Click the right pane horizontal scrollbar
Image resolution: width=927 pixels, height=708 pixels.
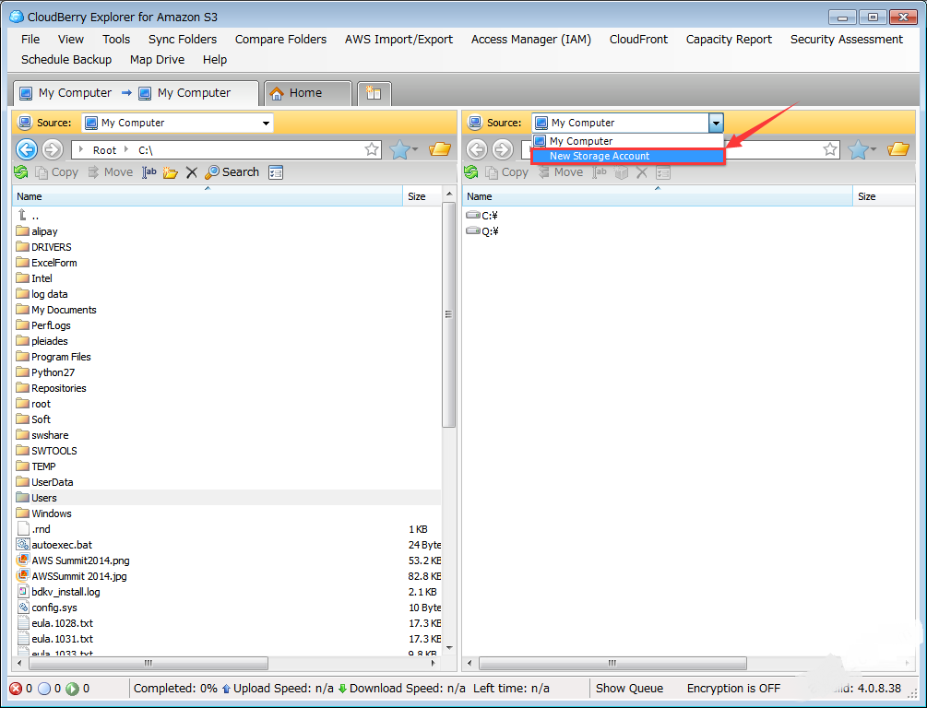coord(612,663)
